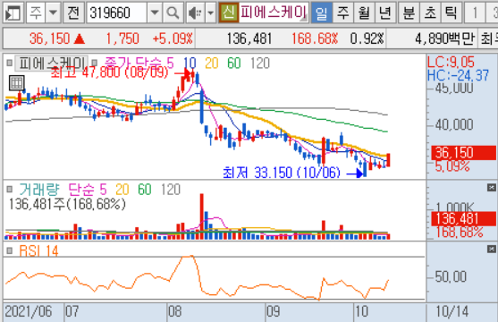Image resolution: width=498 pixels, height=322 pixels.
Task: Toggle the 종가 단순 moving average legend box
Action: [95, 63]
